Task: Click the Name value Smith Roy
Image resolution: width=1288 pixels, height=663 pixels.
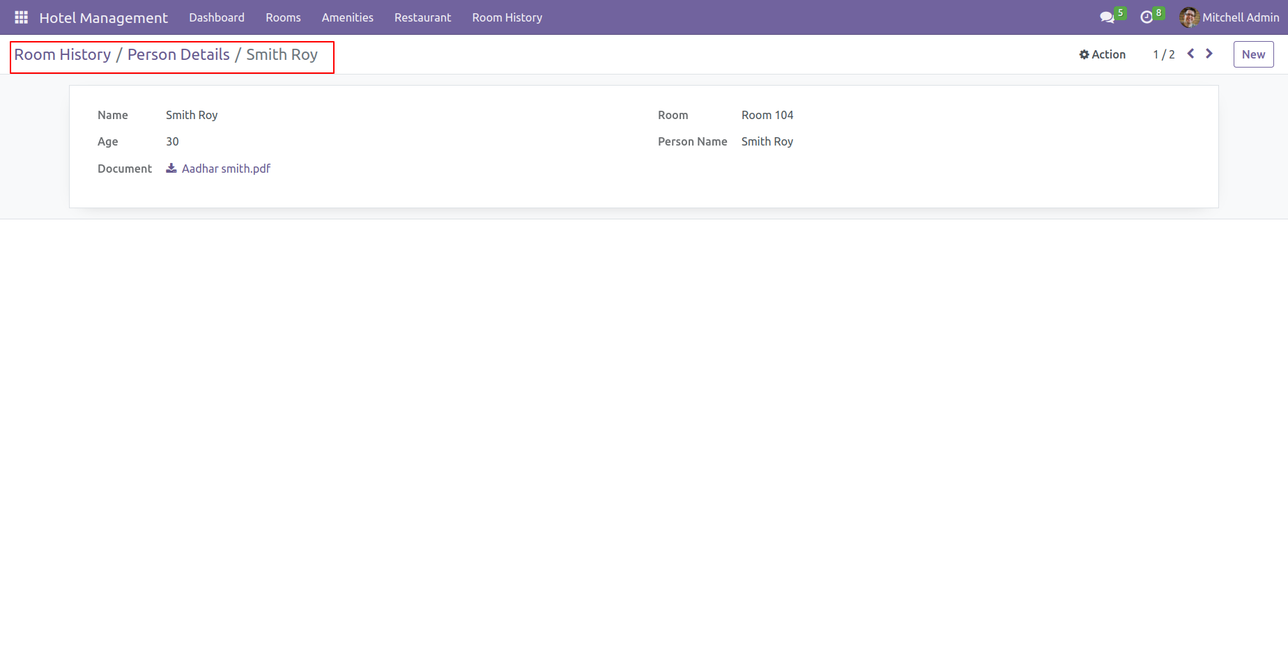Action: (192, 115)
